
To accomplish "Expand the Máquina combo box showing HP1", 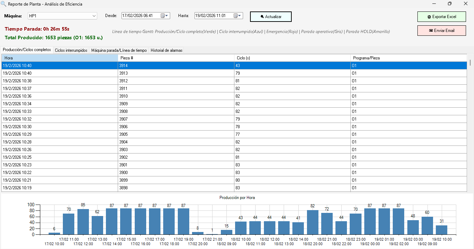I will click(94, 16).
